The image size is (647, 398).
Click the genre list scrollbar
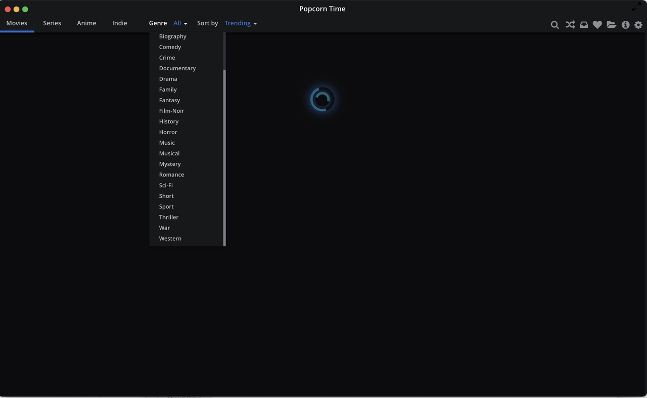coord(224,158)
